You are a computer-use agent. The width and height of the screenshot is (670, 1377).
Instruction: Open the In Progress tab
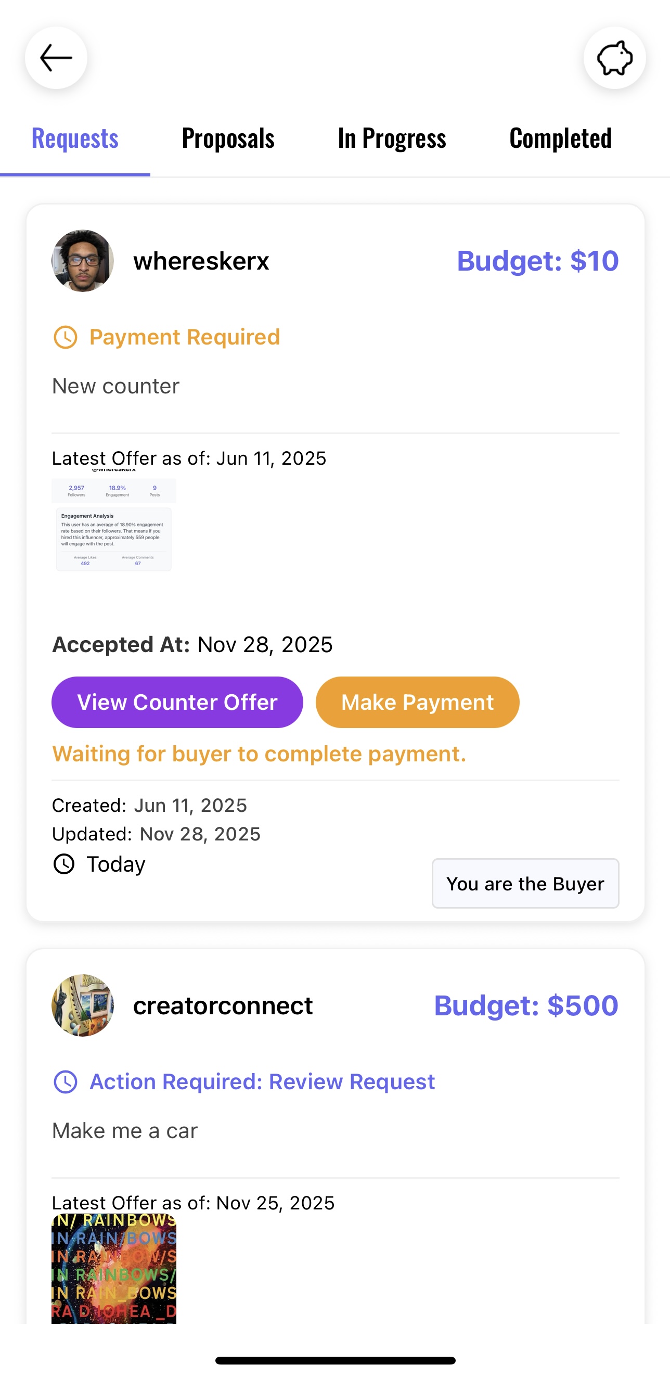tap(392, 138)
